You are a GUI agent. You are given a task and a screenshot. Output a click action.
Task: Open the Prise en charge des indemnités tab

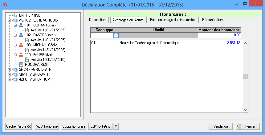(173, 20)
